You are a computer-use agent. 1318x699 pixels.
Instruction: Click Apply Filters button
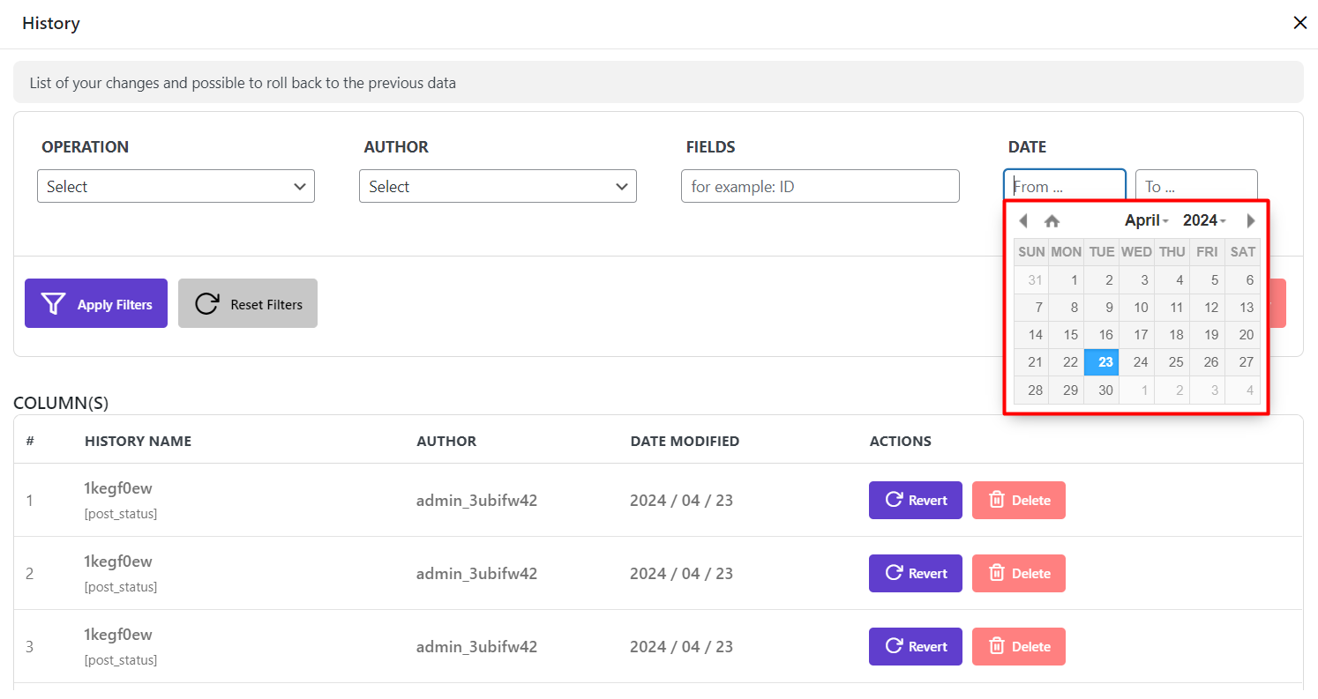click(x=96, y=304)
